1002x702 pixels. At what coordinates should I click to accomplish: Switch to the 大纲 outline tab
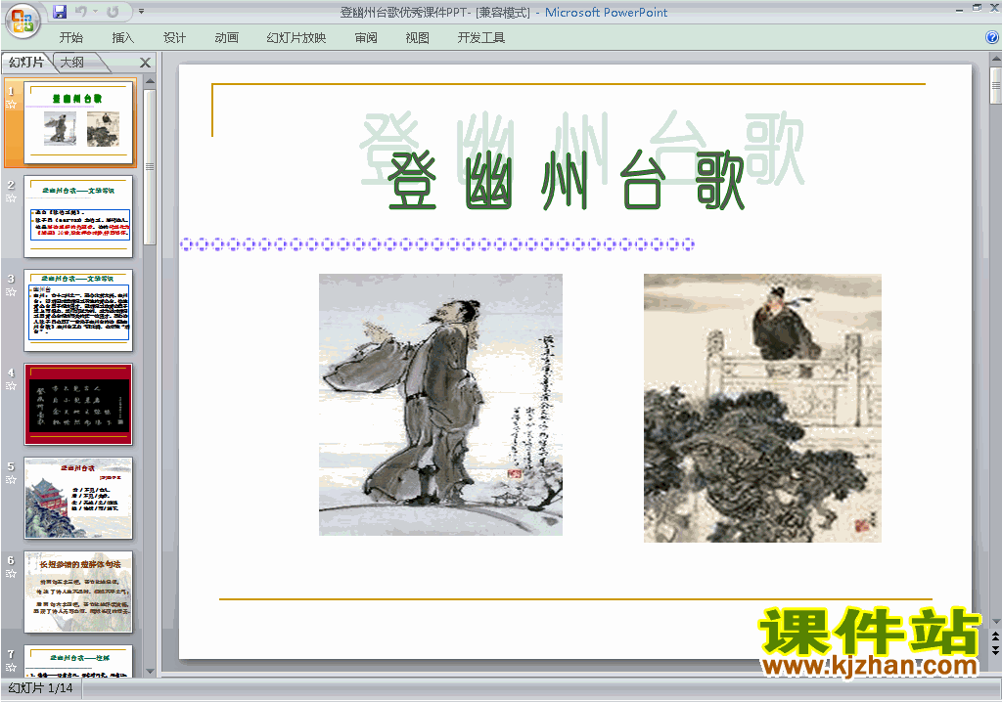pyautogui.click(x=72, y=62)
